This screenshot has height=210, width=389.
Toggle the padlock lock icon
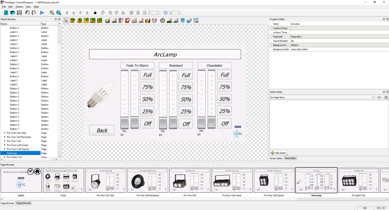point(95,13)
